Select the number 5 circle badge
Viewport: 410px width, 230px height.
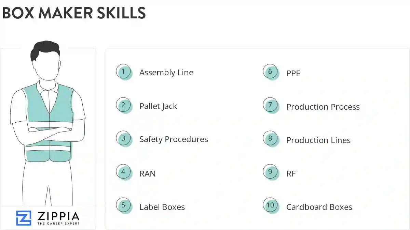pyautogui.click(x=123, y=205)
